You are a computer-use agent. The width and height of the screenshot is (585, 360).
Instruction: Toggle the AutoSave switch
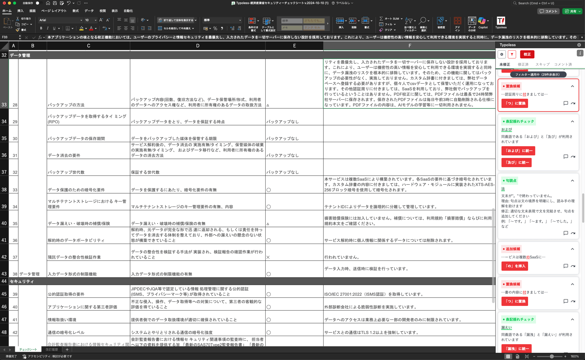38,3
